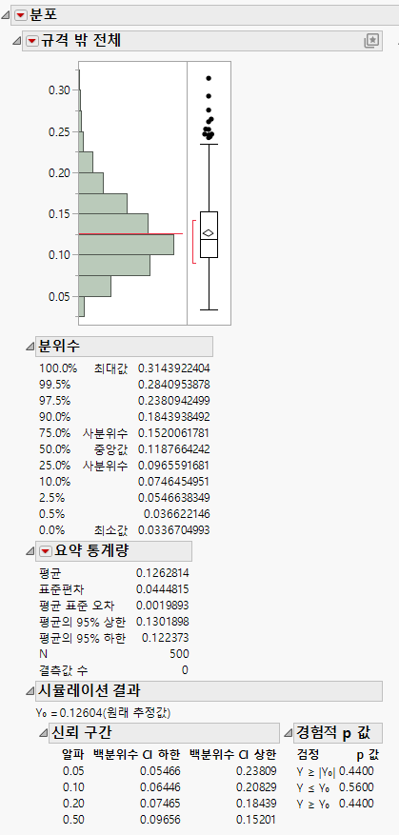Click the 분위수 section title

click(59, 347)
